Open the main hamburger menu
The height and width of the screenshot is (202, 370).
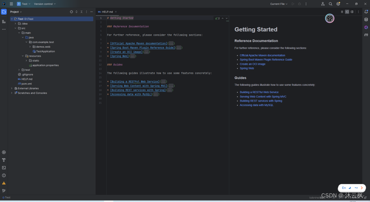(11, 4)
